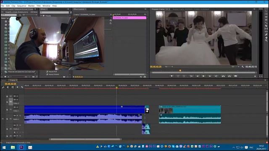
Task: Toggle the lock on track A1
Action: (x=7, y=119)
